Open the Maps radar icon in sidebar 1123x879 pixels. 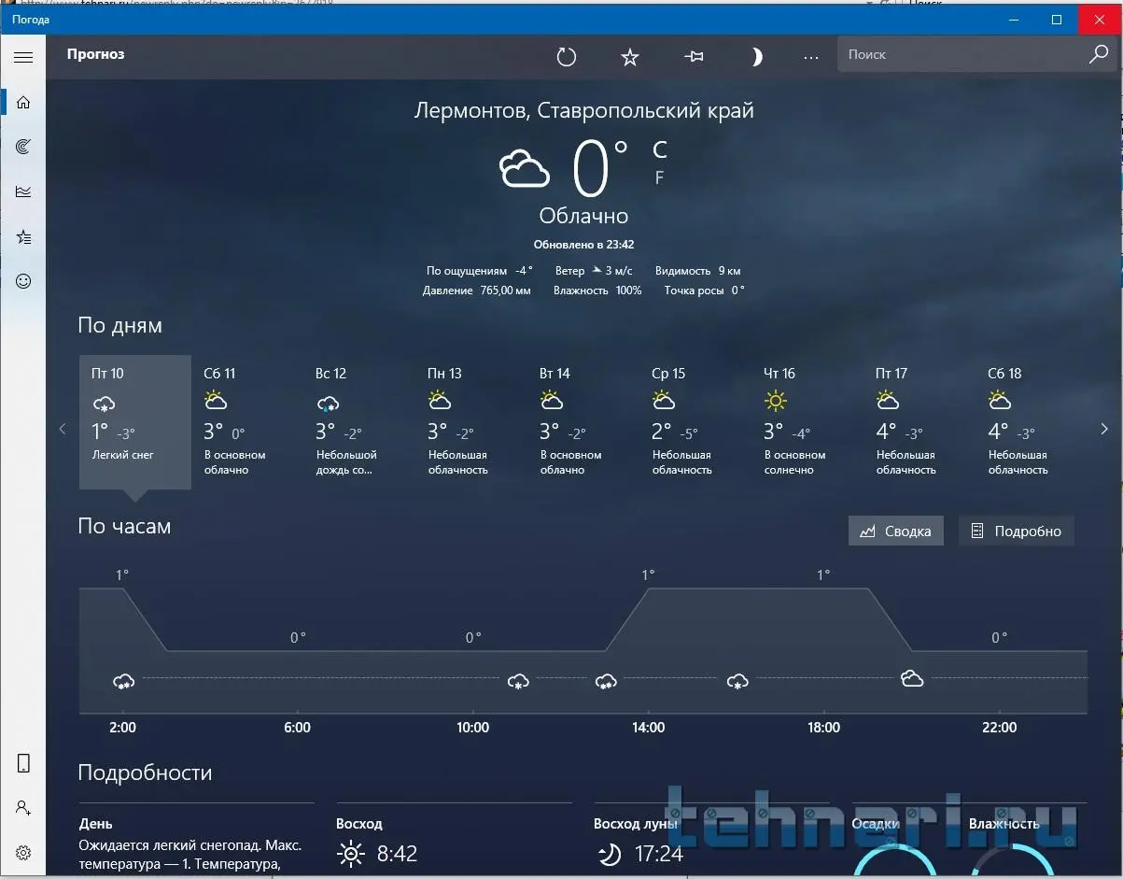click(x=23, y=146)
